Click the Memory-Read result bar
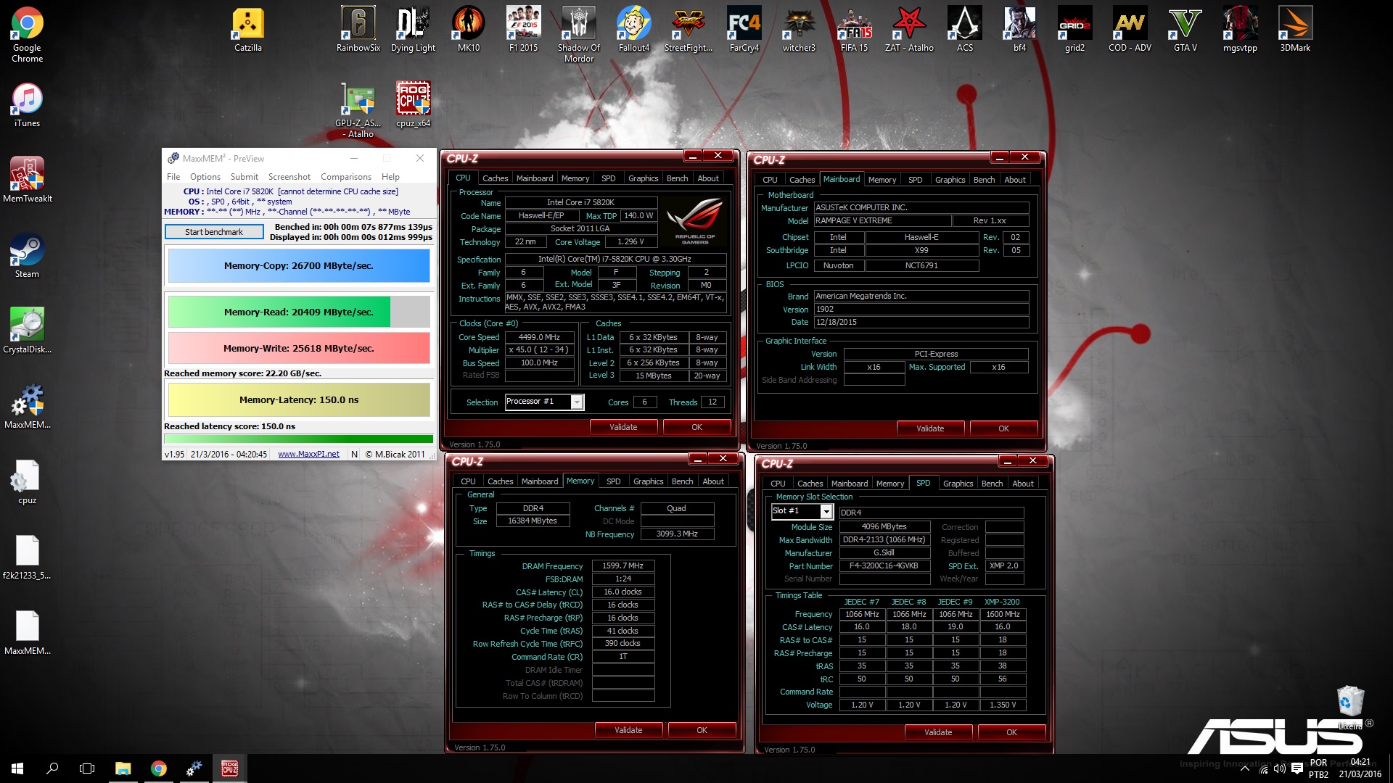Viewport: 1393px width, 783px height. pos(299,312)
